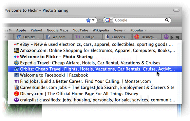
Task: Click the Disney favicon on its tab
Action: point(137,37)
